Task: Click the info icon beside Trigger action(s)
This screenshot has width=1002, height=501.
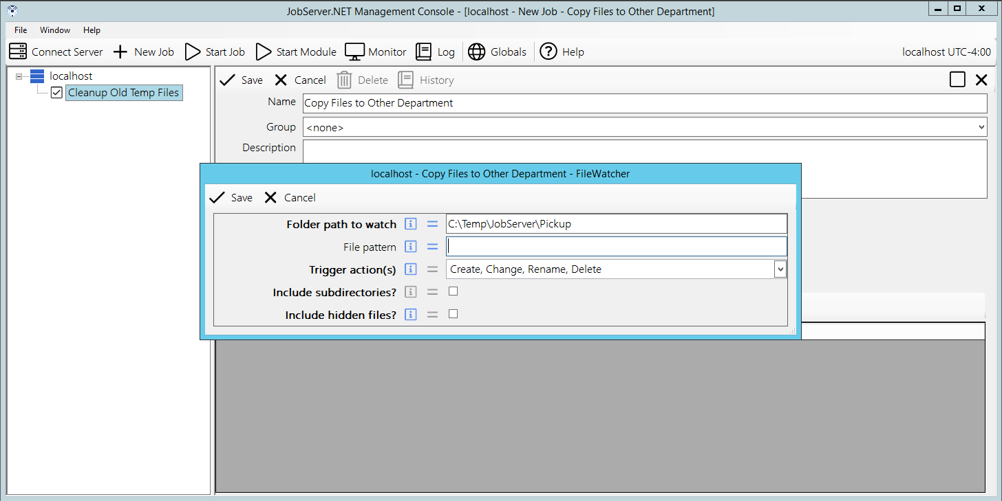Action: point(411,269)
